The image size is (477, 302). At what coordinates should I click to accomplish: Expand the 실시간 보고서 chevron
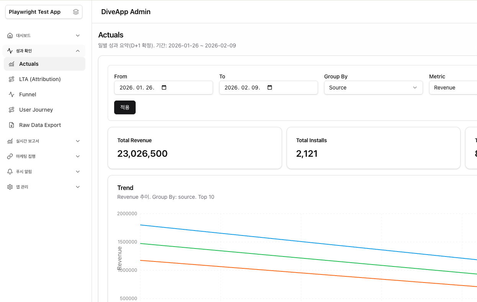coord(78,141)
